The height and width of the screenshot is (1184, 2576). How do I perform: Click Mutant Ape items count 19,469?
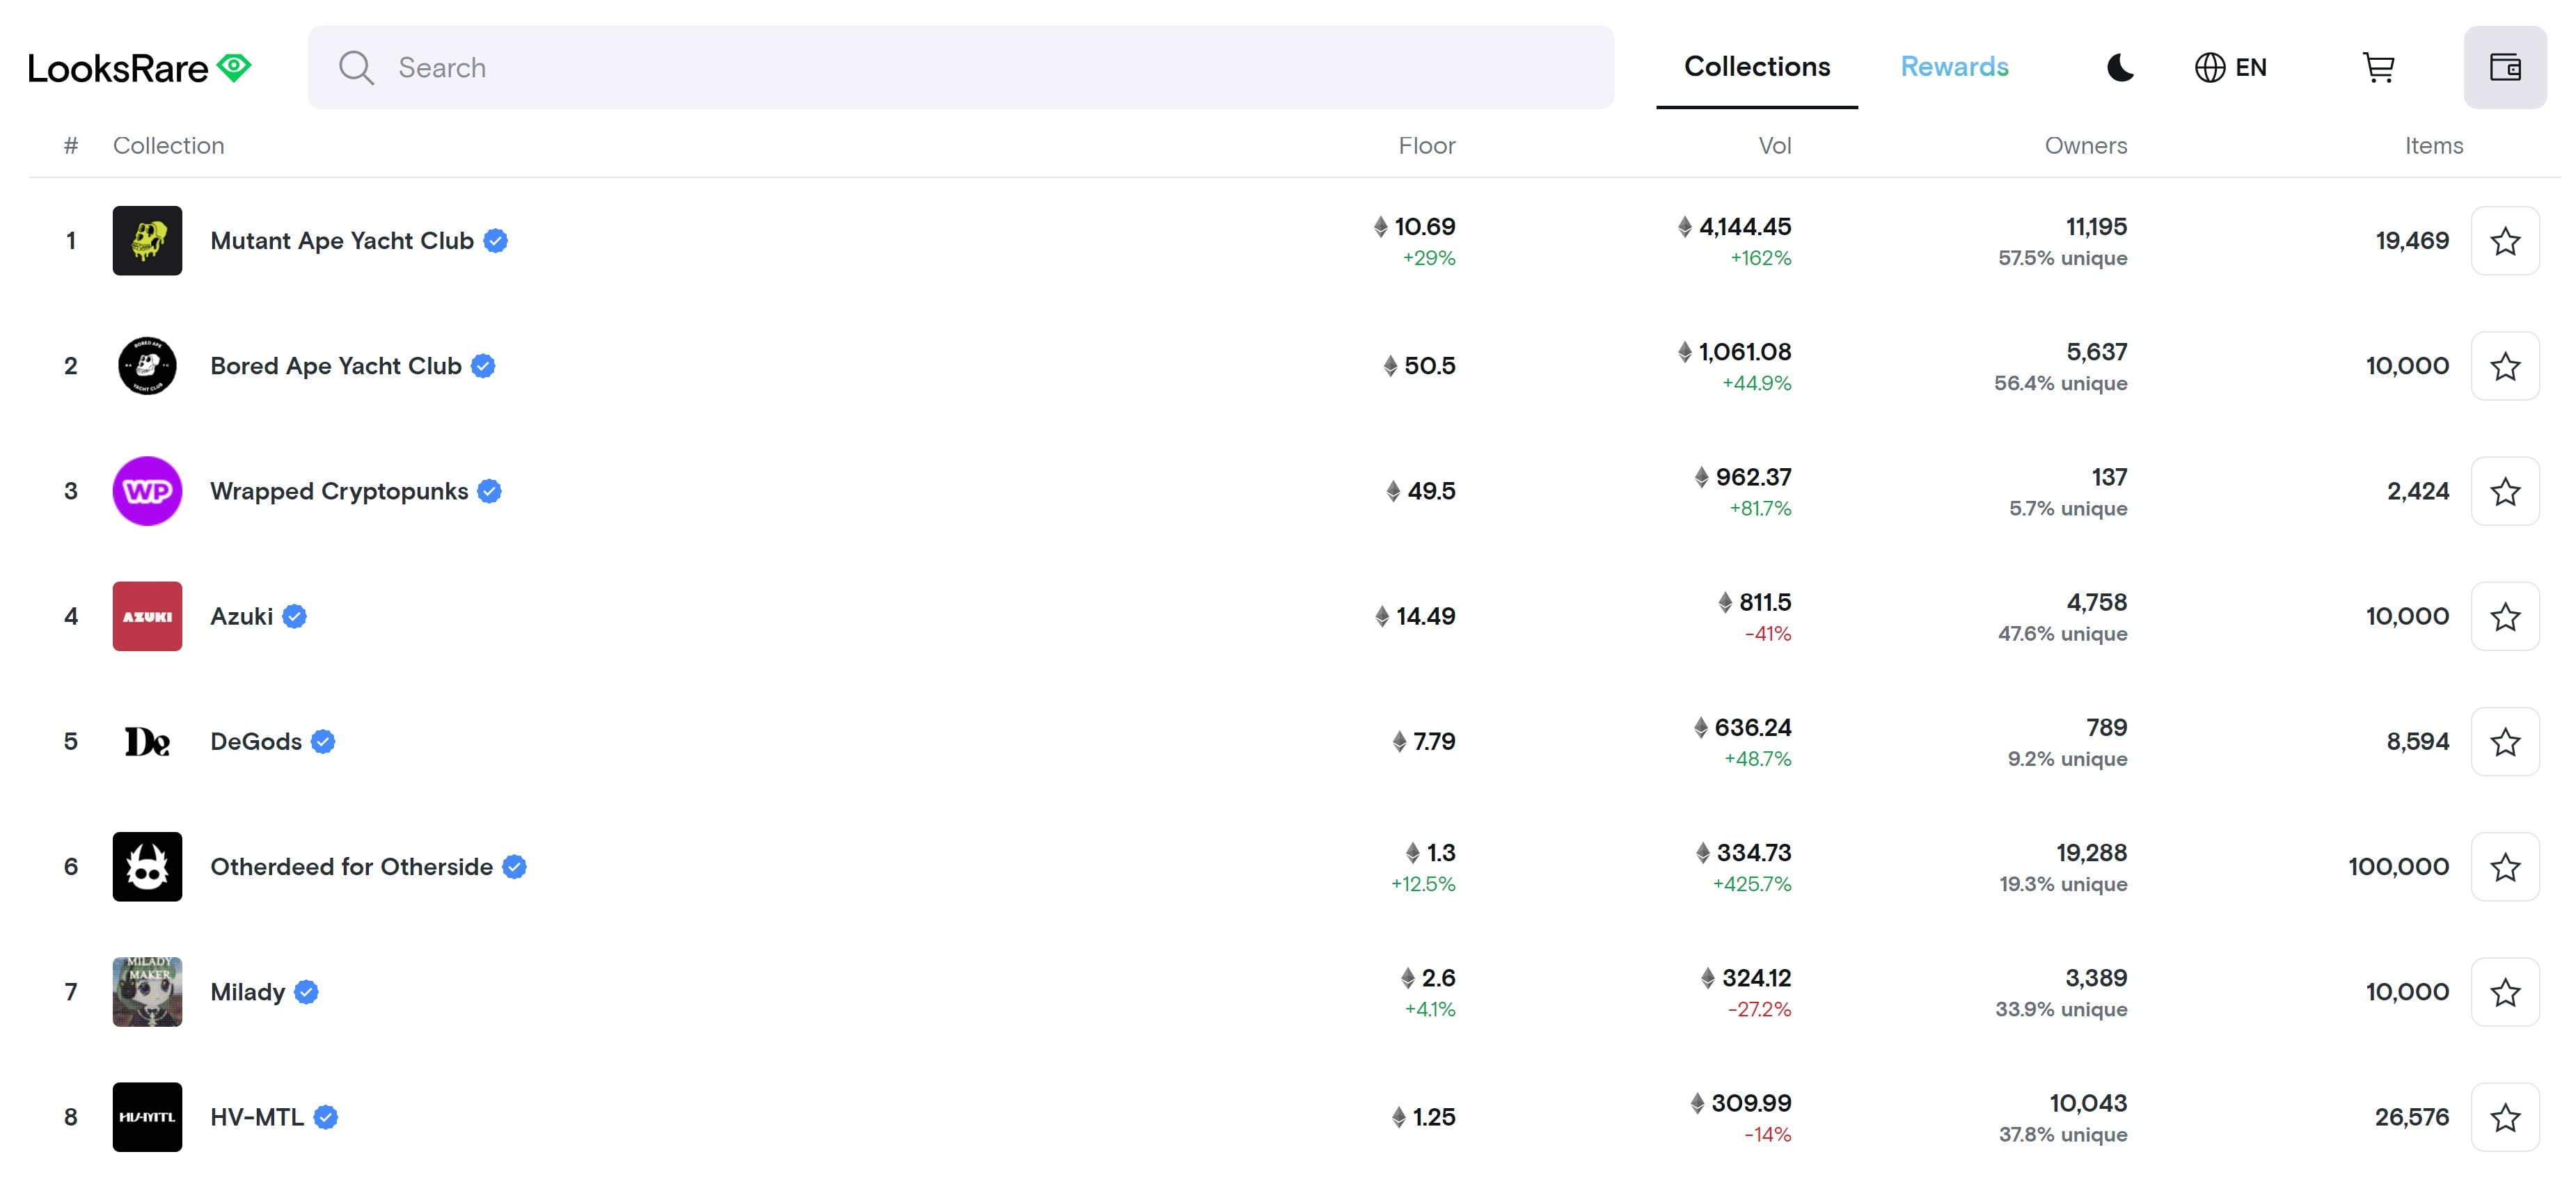(x=2412, y=241)
